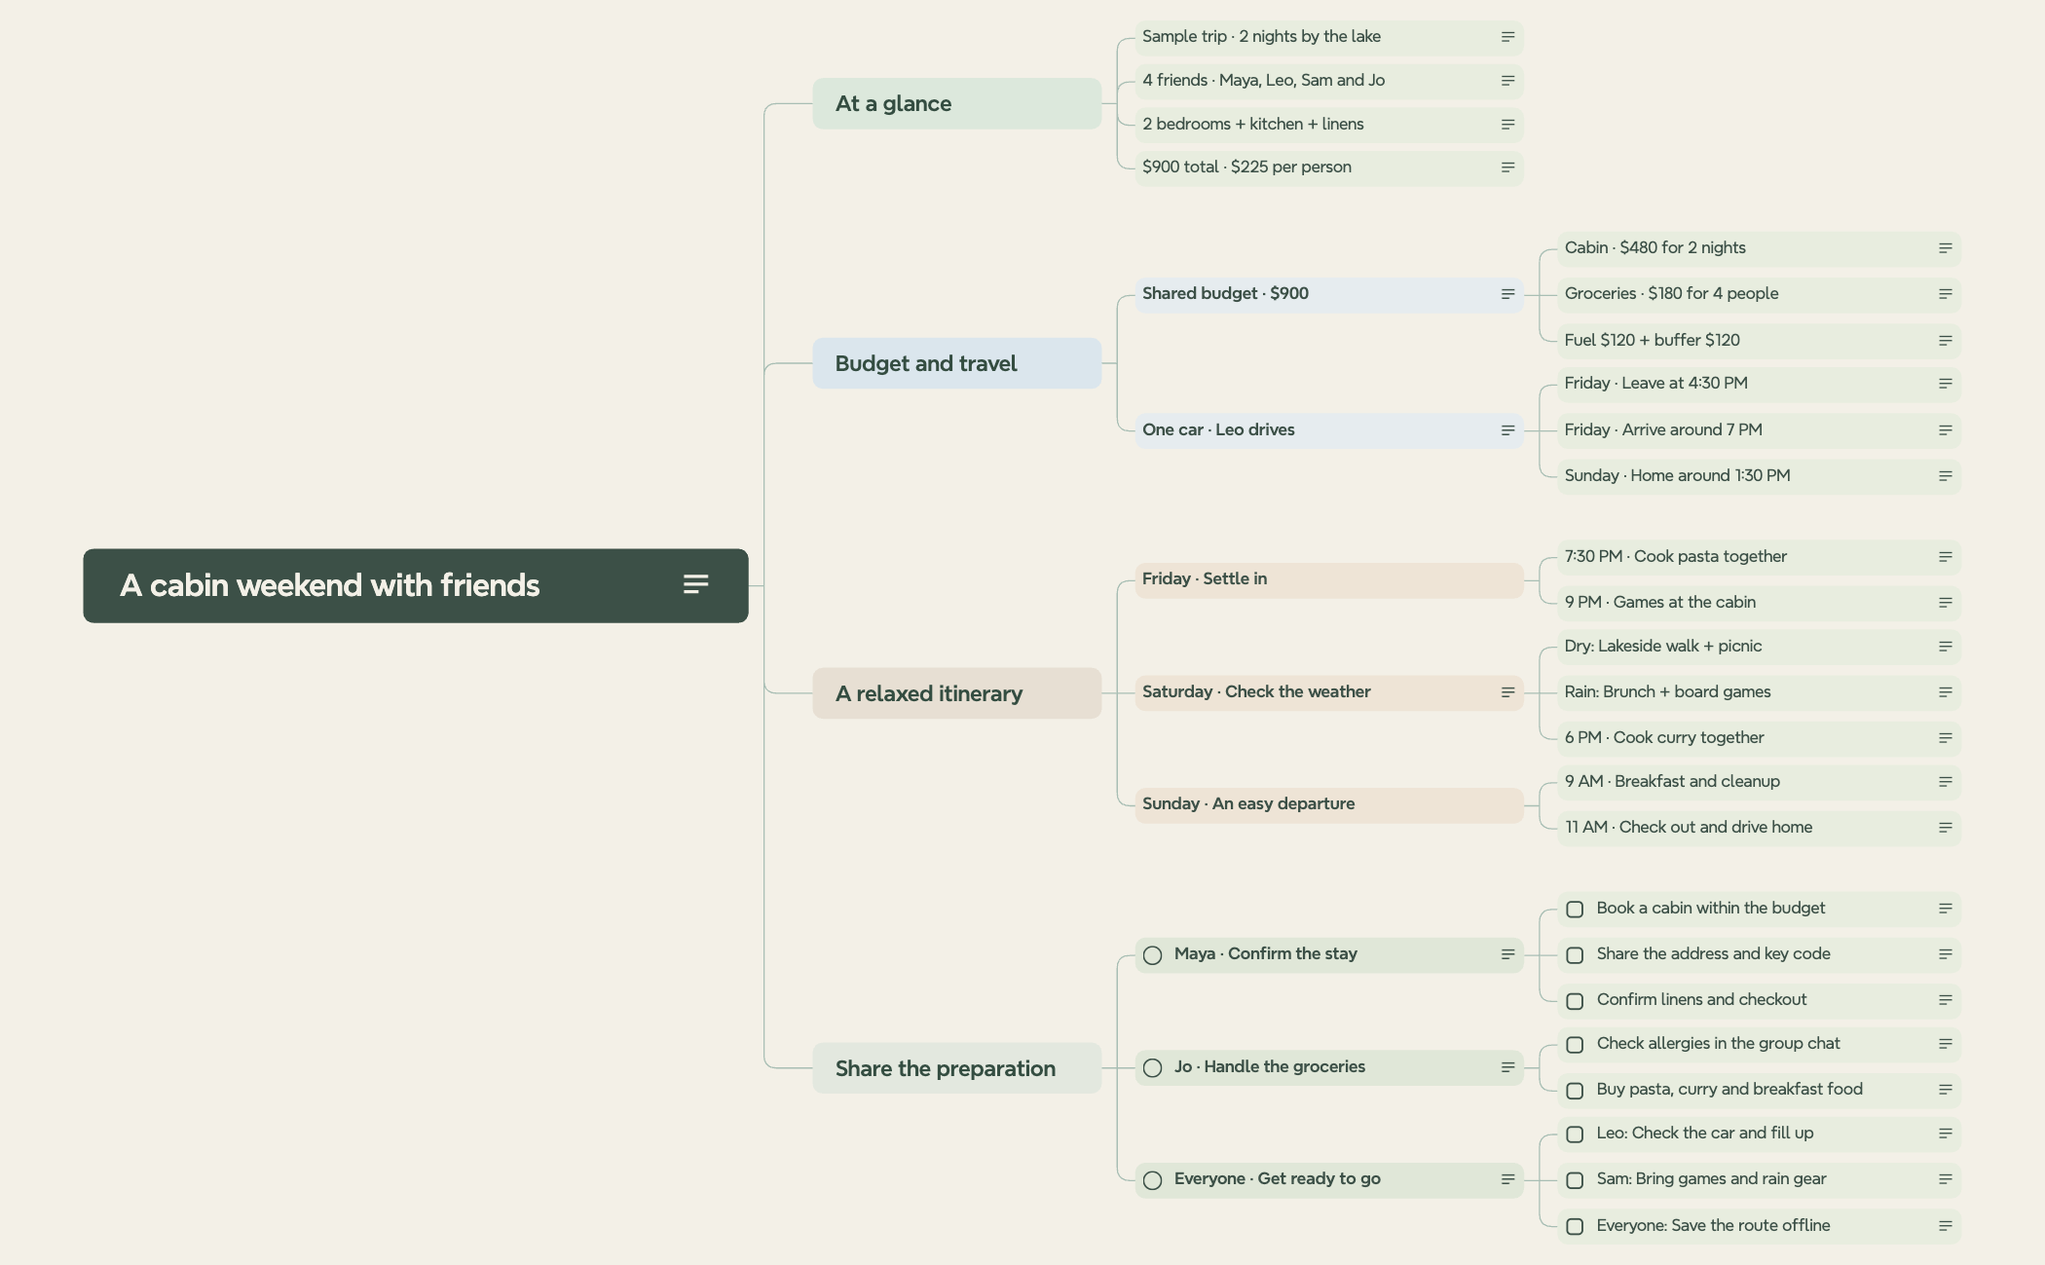Check Leo: Check the car and fill up
The height and width of the screenshot is (1265, 2045).
pos(1575,1135)
